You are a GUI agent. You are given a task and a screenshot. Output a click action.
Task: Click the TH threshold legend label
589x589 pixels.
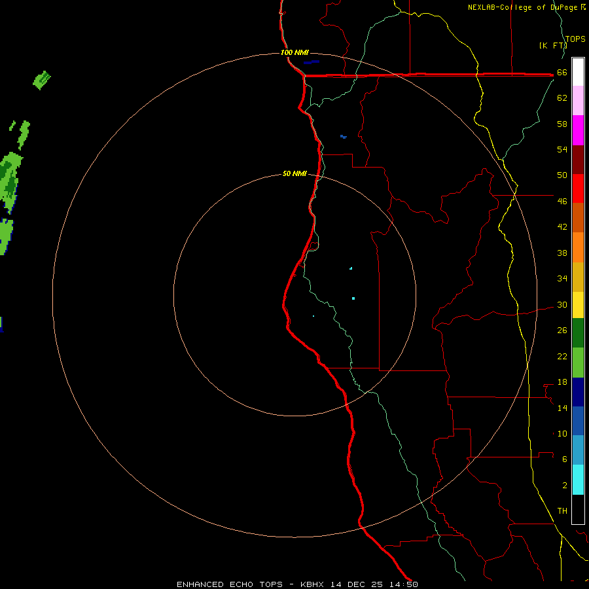[x=562, y=511]
